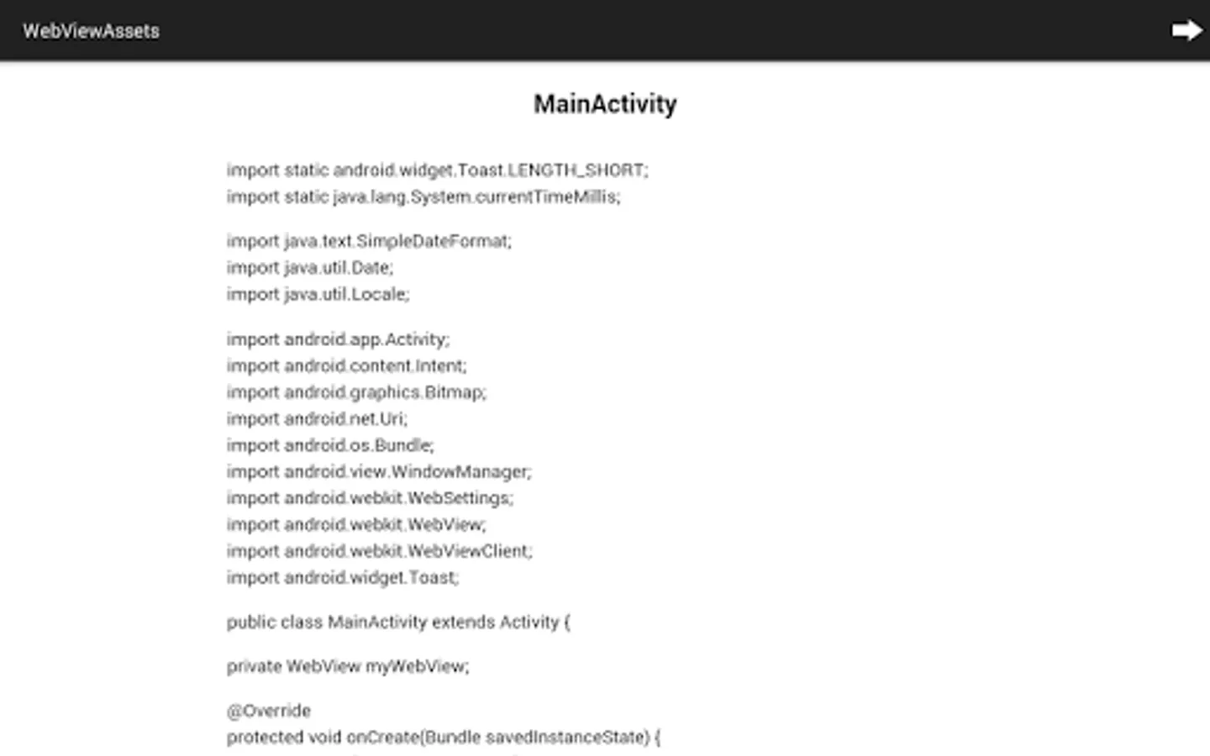Click the android.widget.Toast import line

point(343,578)
